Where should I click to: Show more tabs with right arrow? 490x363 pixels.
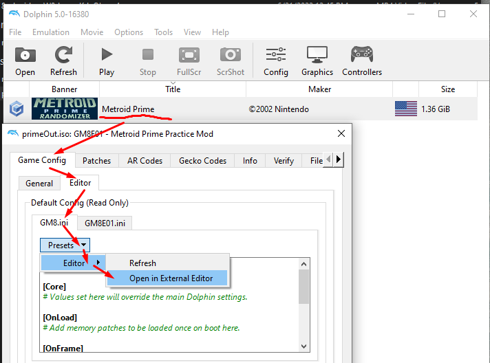click(x=339, y=159)
